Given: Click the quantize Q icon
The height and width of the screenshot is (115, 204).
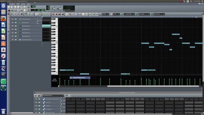Looking at the screenshot, I should [111, 14].
